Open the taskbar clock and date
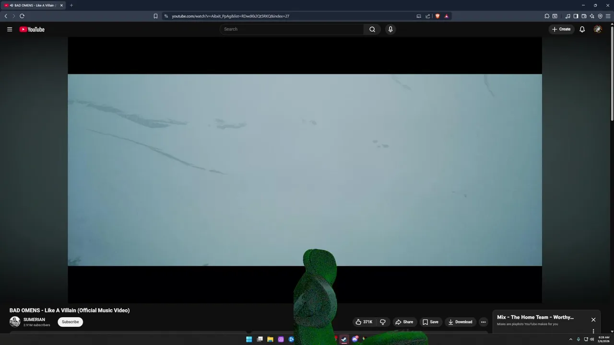Screen dimensions: 614x345 (x=603, y=339)
